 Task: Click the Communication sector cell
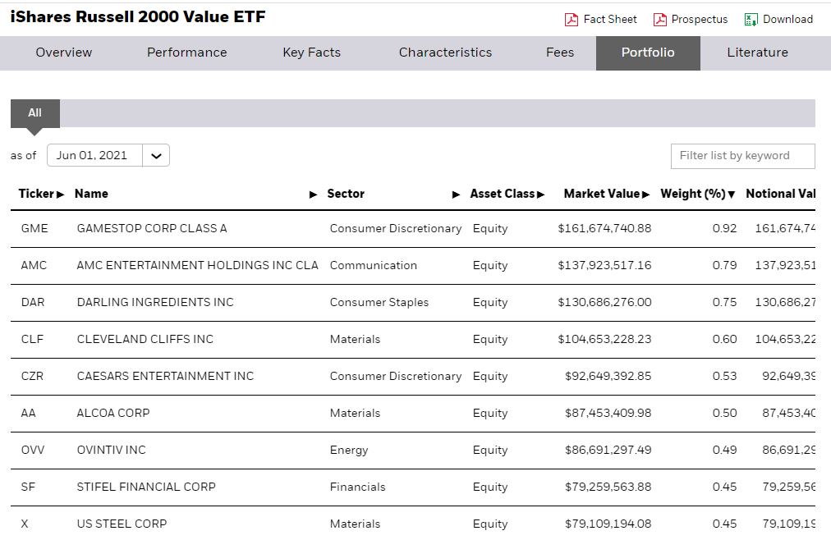pyautogui.click(x=374, y=266)
